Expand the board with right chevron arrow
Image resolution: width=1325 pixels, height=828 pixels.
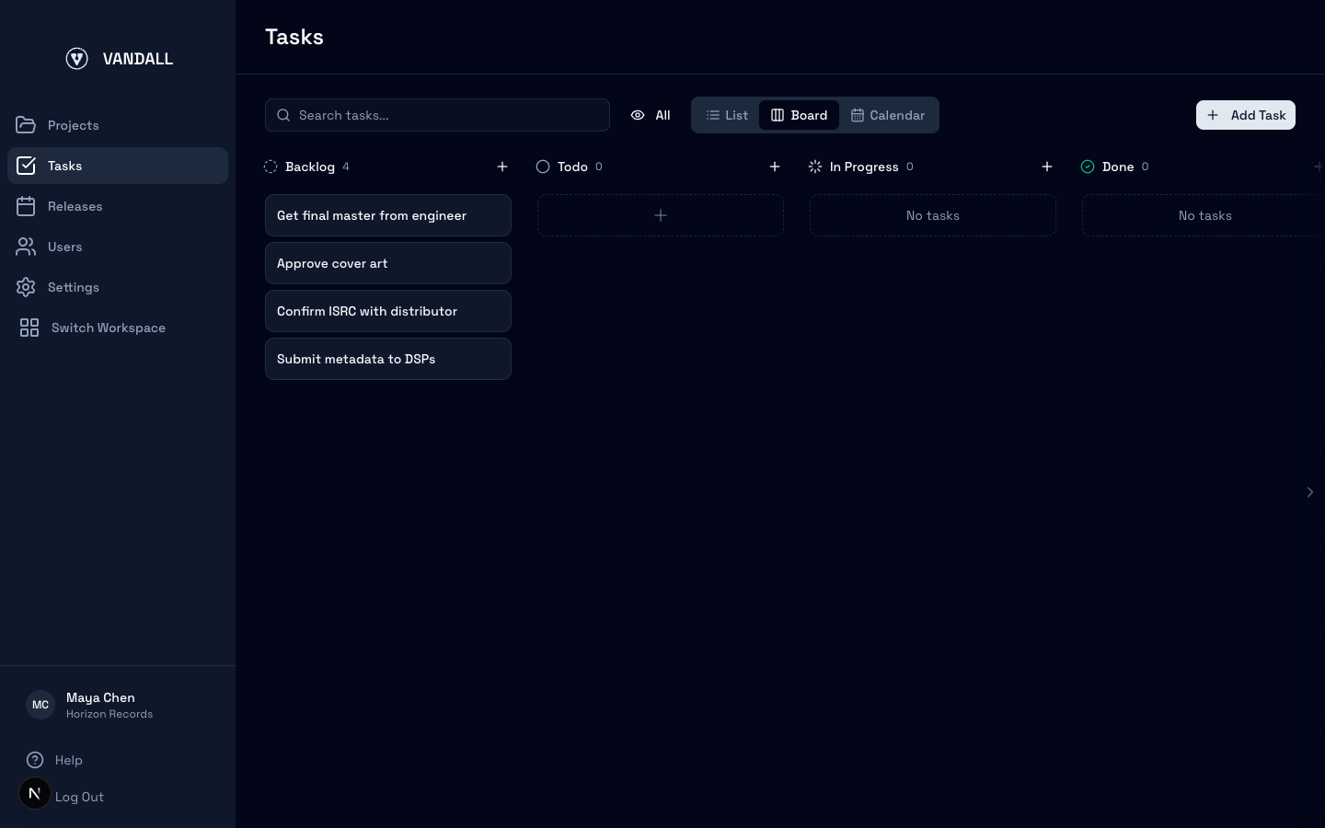click(x=1310, y=492)
